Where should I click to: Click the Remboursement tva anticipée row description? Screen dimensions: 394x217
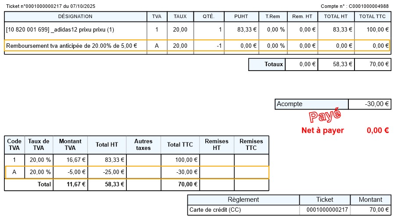click(x=72, y=45)
